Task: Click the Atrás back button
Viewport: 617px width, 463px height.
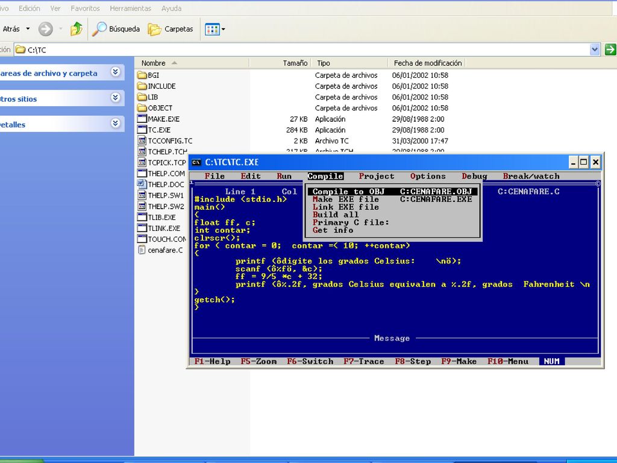Action: pyautogui.click(x=11, y=29)
